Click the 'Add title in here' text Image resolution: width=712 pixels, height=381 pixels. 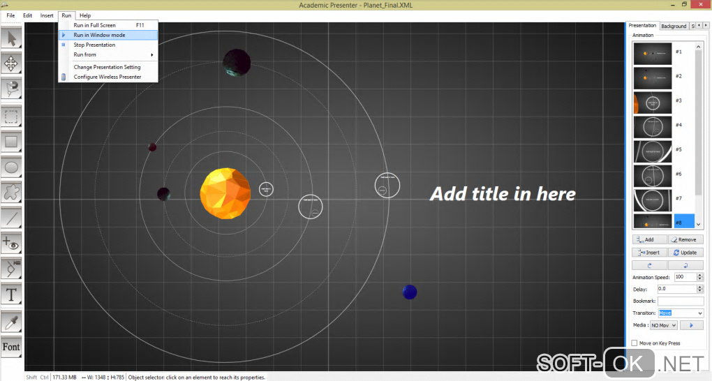pyautogui.click(x=503, y=194)
